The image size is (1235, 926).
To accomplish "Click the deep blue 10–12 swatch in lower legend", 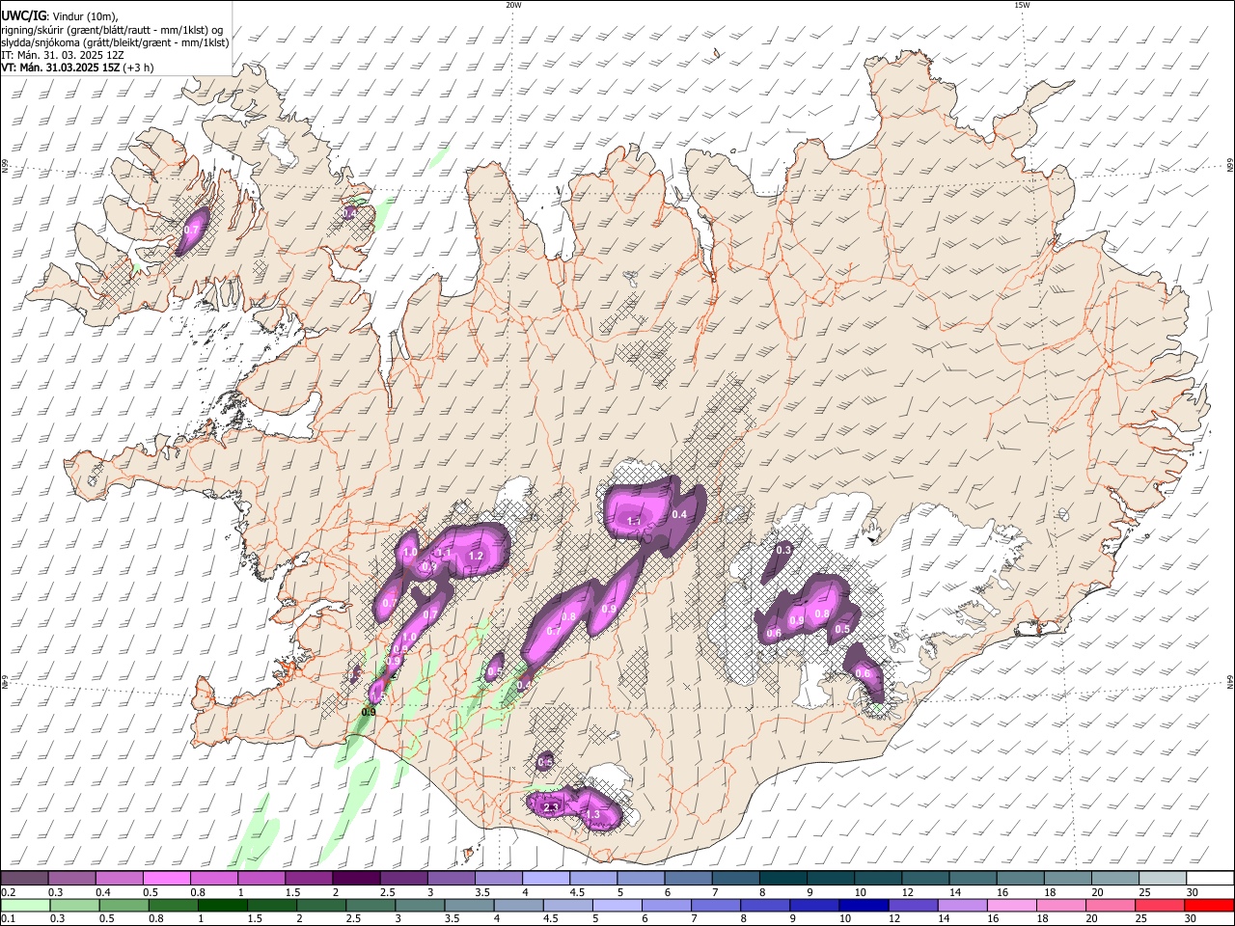I will (864, 905).
